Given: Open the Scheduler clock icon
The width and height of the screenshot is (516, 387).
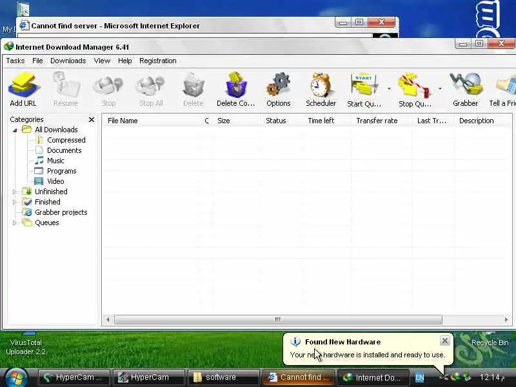Looking at the screenshot, I should (x=321, y=89).
